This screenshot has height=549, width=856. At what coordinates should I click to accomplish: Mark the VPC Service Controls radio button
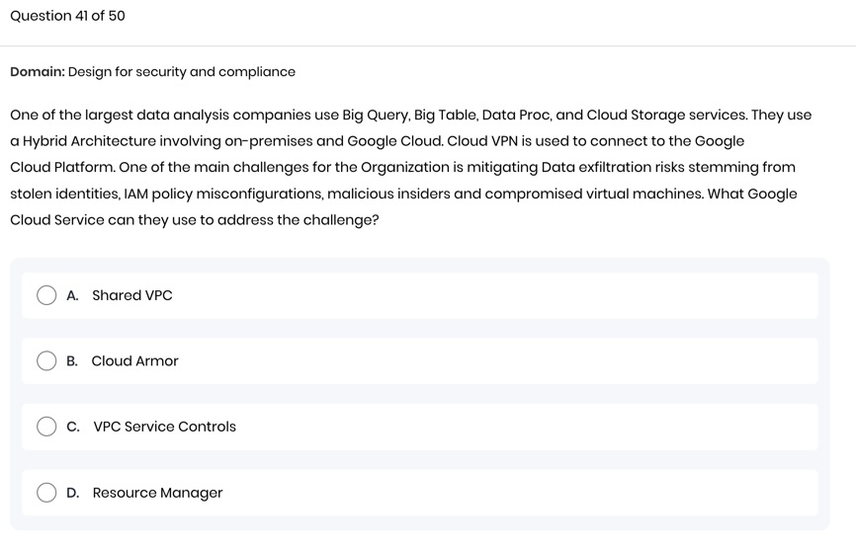click(x=46, y=427)
